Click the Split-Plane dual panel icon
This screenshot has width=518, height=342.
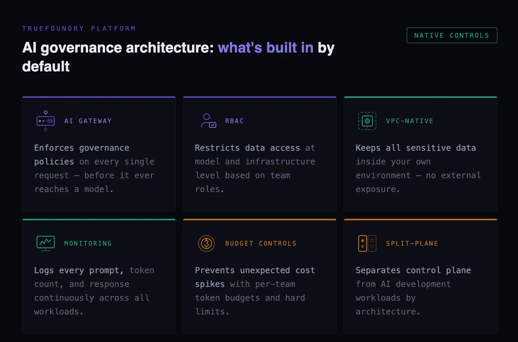[367, 243]
